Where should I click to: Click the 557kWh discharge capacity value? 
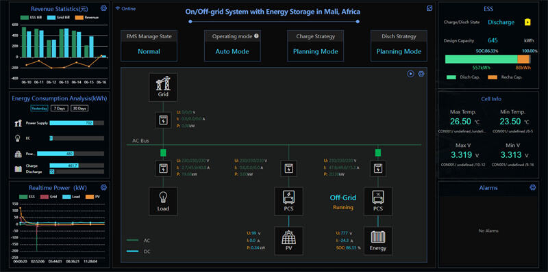point(482,68)
